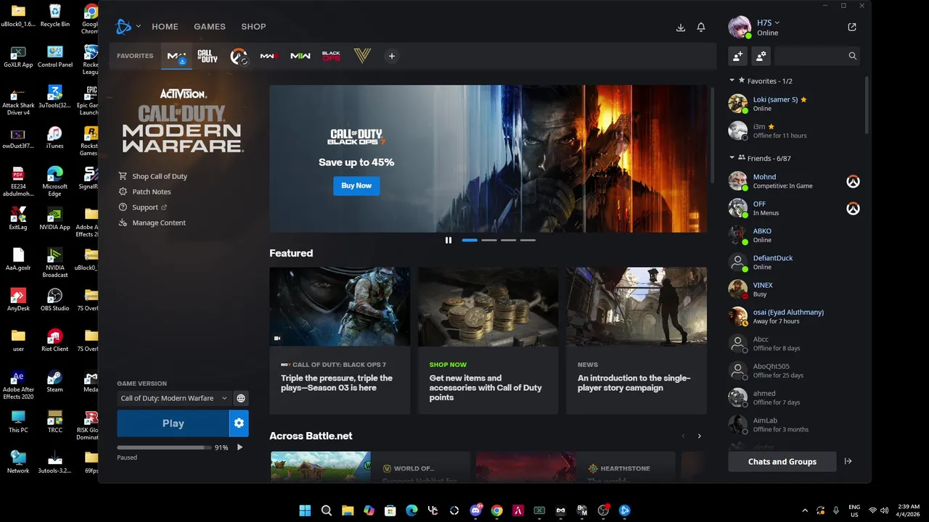Open region globe selector
Screen dimensions: 929x522
241,398
